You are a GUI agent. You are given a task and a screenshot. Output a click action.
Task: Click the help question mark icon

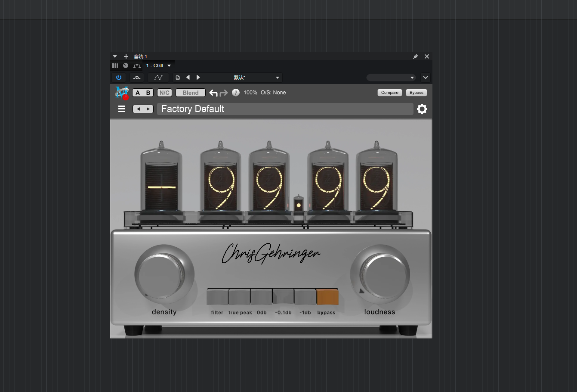coord(236,93)
